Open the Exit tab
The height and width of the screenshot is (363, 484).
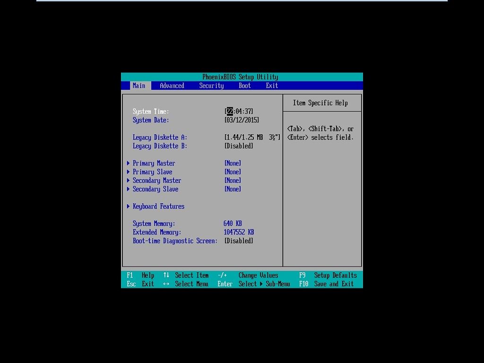(x=272, y=86)
